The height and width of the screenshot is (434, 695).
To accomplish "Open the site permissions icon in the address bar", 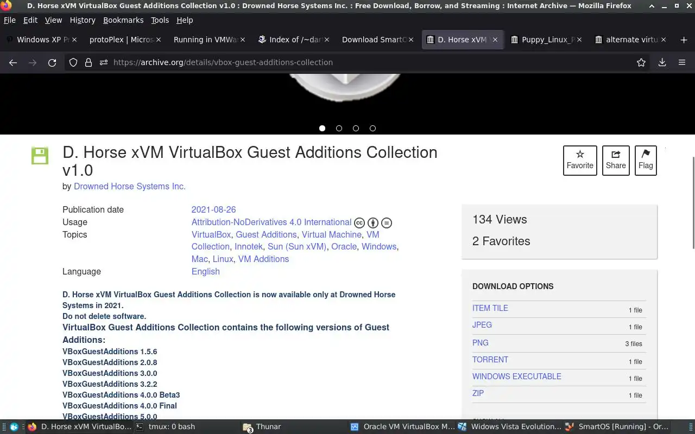I will pyautogui.click(x=104, y=62).
